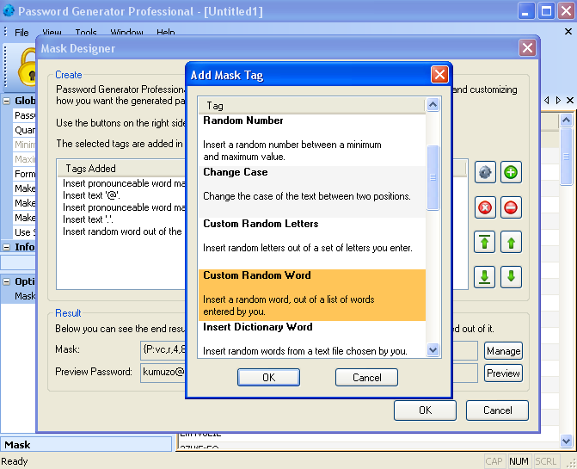Image resolution: width=577 pixels, height=469 pixels.
Task: Click the Preview button
Action: tap(503, 373)
